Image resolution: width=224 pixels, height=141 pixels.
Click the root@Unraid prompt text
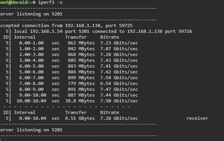(13, 2)
